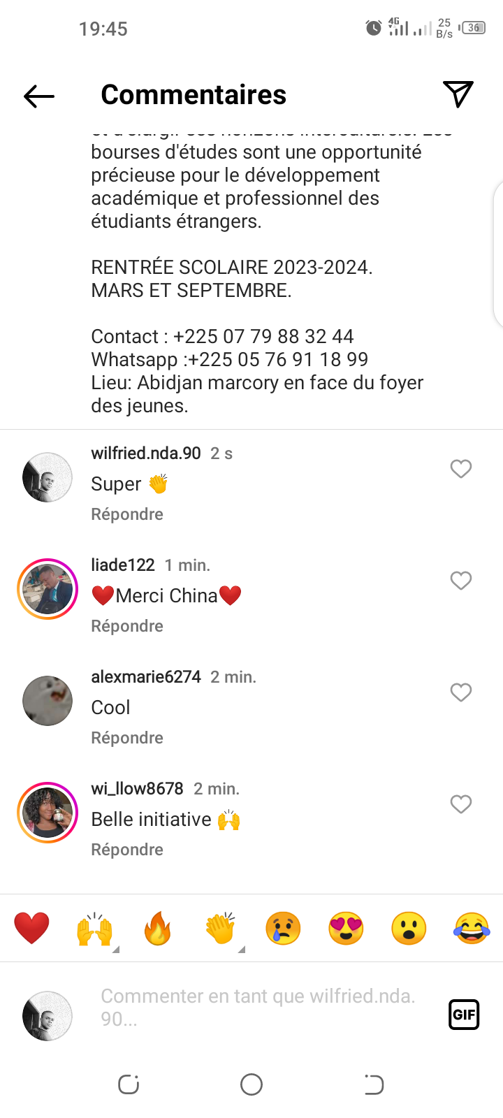Screen dimensions: 503x1118
Task: Insert the surprised face emoji
Action: [409, 929]
